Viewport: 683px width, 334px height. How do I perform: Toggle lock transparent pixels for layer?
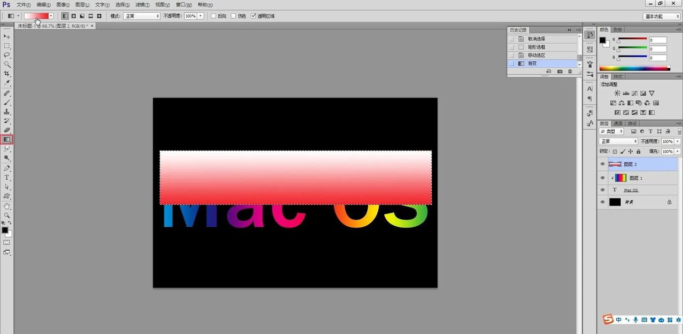pyautogui.click(x=615, y=152)
